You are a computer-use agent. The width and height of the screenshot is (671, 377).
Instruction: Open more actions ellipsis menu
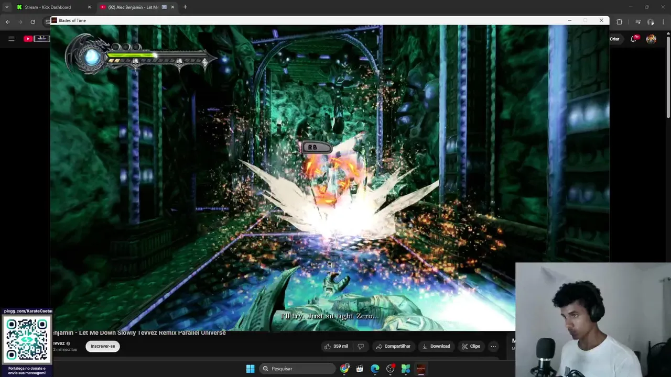point(493,346)
